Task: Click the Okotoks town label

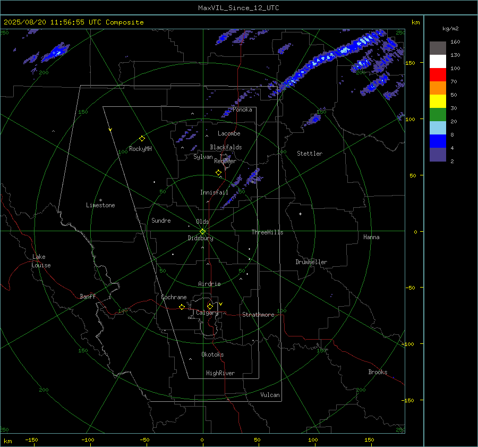Action: point(212,355)
